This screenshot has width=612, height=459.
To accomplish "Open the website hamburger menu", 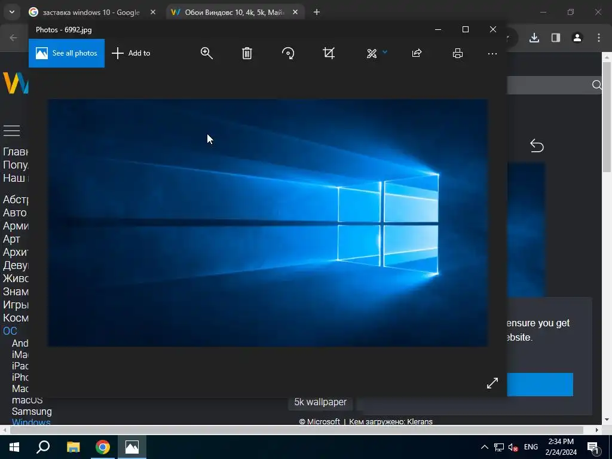I will 12,131.
